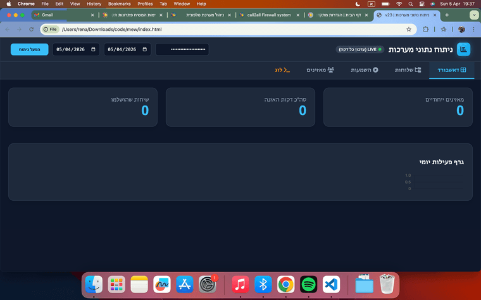Open the orange לוג tab

pos(282,70)
